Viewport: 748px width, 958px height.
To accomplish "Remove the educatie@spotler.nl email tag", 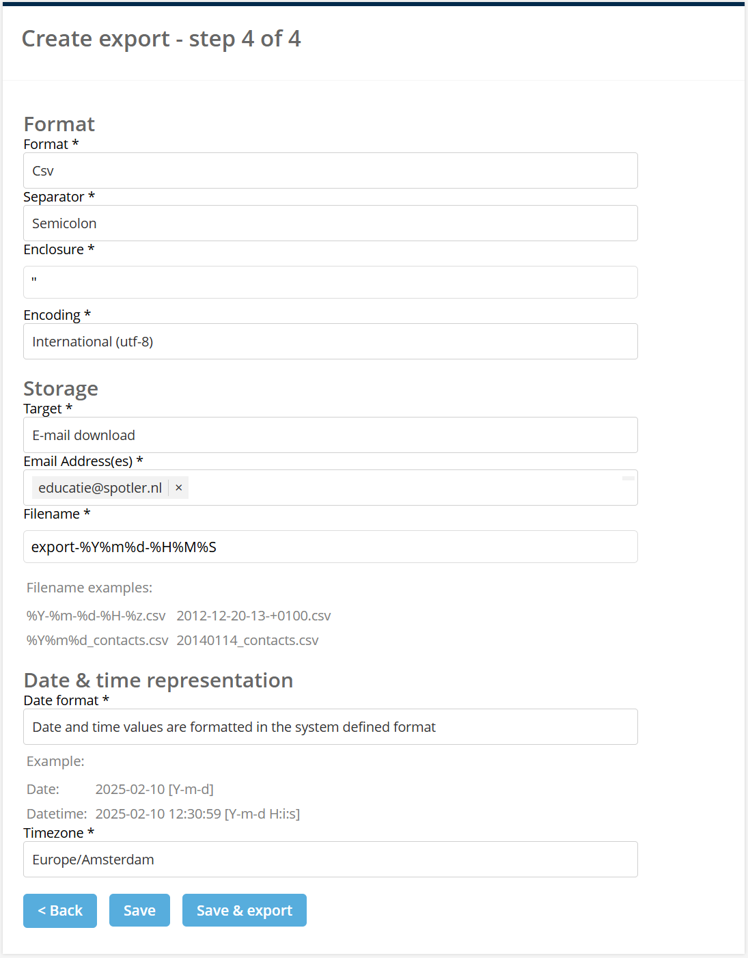I will coord(178,488).
